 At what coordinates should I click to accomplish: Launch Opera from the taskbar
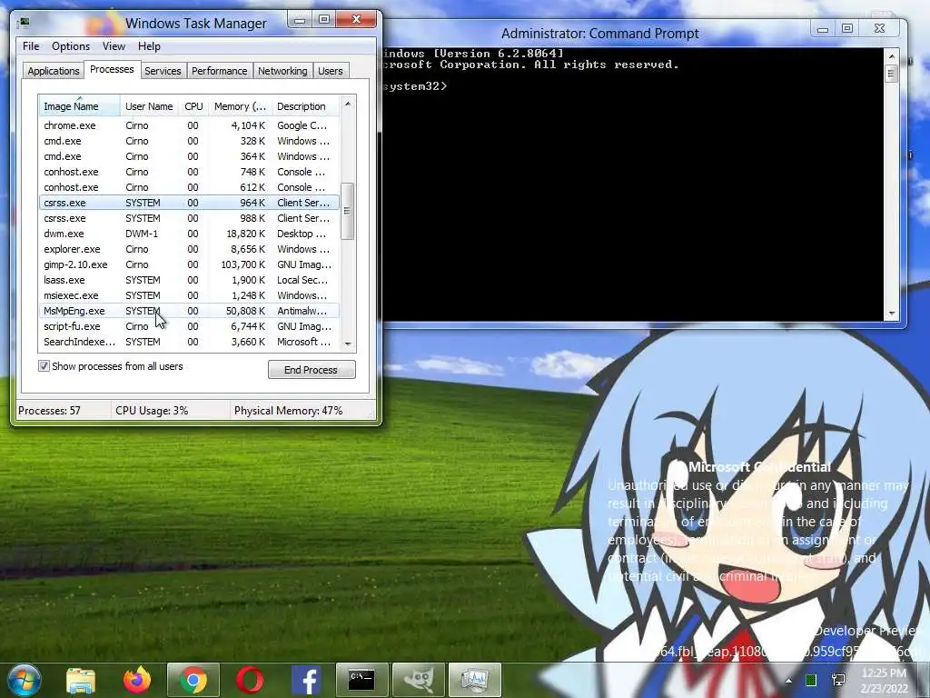[x=250, y=680]
